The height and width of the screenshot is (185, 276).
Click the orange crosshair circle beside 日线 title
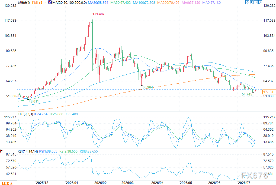pos(45,3)
